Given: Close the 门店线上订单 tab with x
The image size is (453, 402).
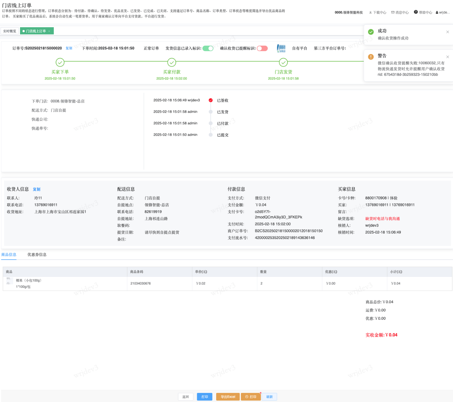Looking at the screenshot, I should [x=49, y=31].
